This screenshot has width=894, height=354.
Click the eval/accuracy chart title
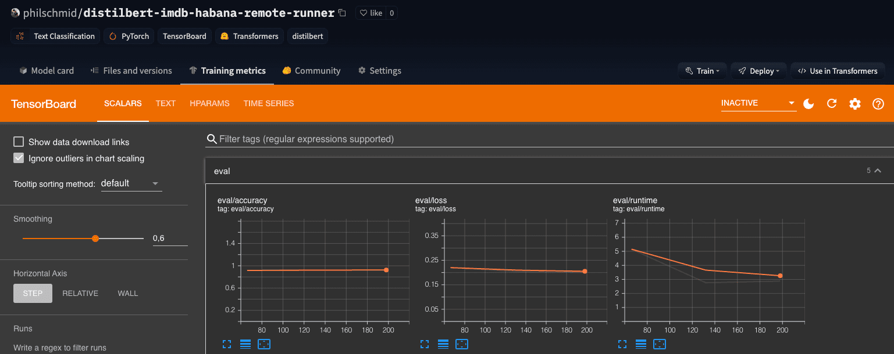243,200
